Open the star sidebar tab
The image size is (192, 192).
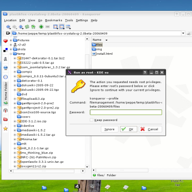(5, 128)
